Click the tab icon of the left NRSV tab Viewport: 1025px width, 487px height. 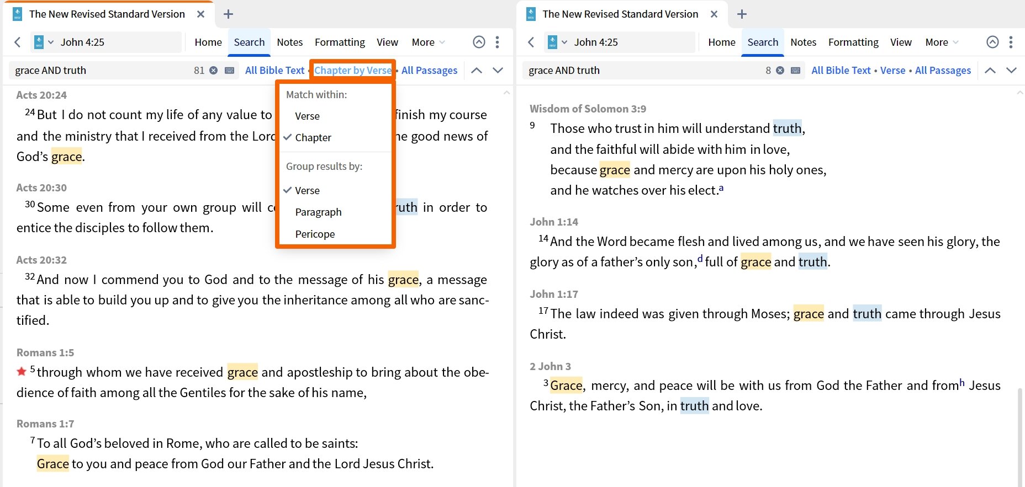coord(17,14)
